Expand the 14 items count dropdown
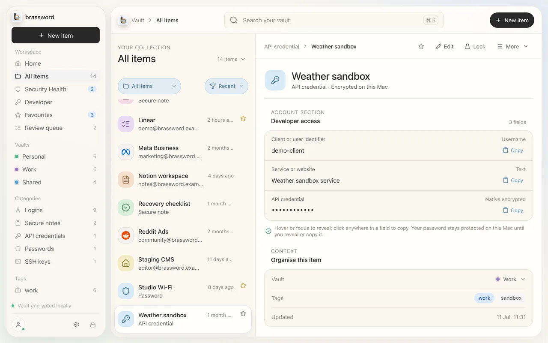 point(231,59)
